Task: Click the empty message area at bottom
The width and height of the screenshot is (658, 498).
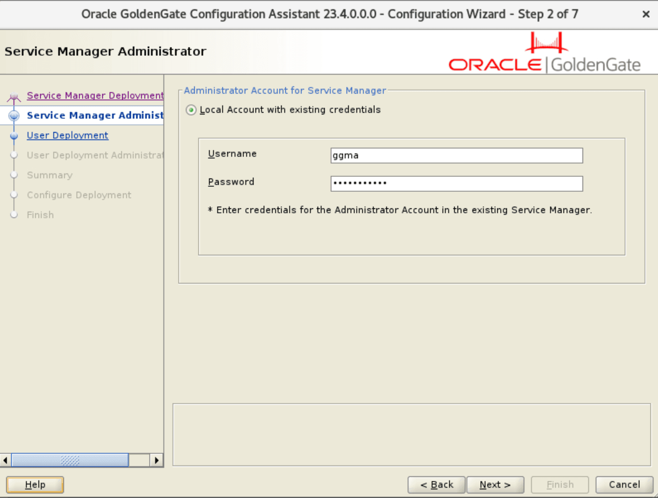Action: coord(412,435)
